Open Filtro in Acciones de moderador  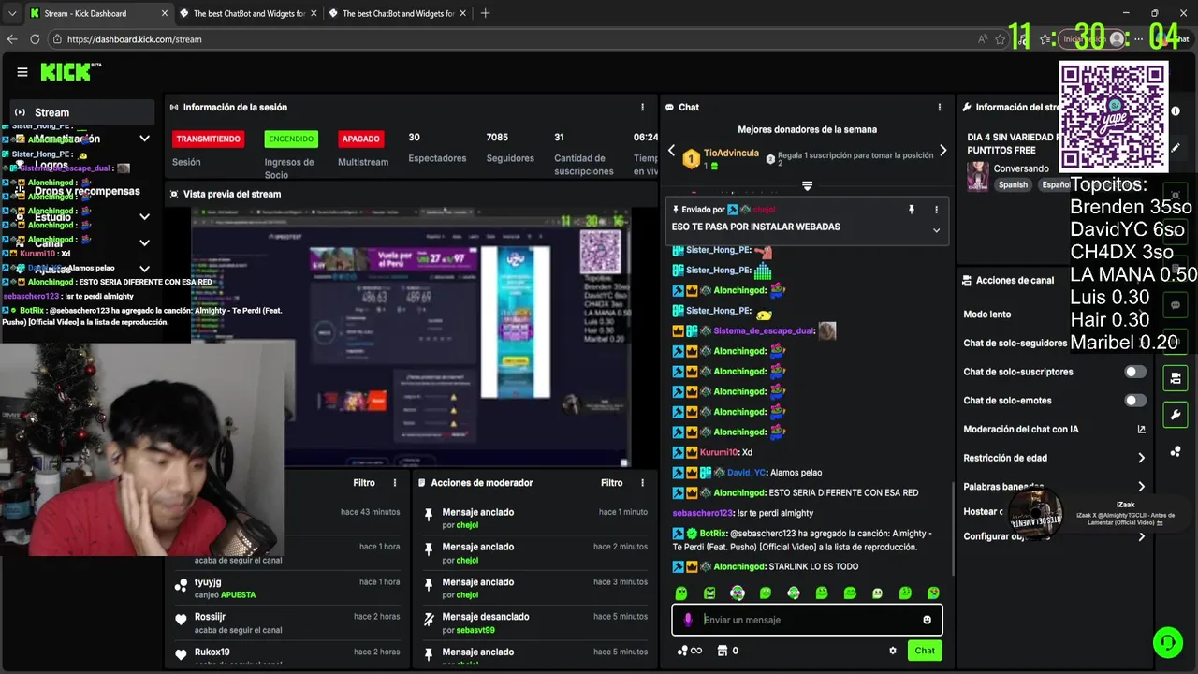coord(611,483)
